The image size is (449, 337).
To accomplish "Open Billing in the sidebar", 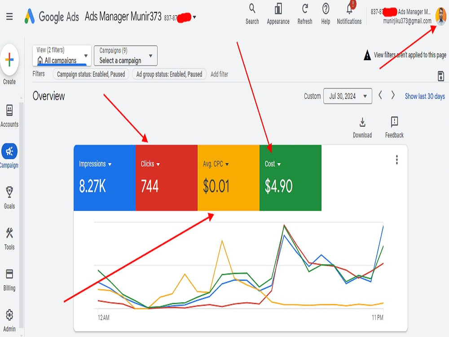I will click(x=9, y=280).
